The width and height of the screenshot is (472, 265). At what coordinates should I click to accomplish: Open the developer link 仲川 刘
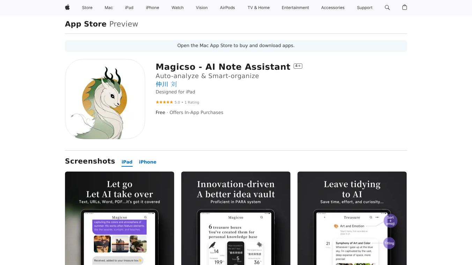coord(166,84)
